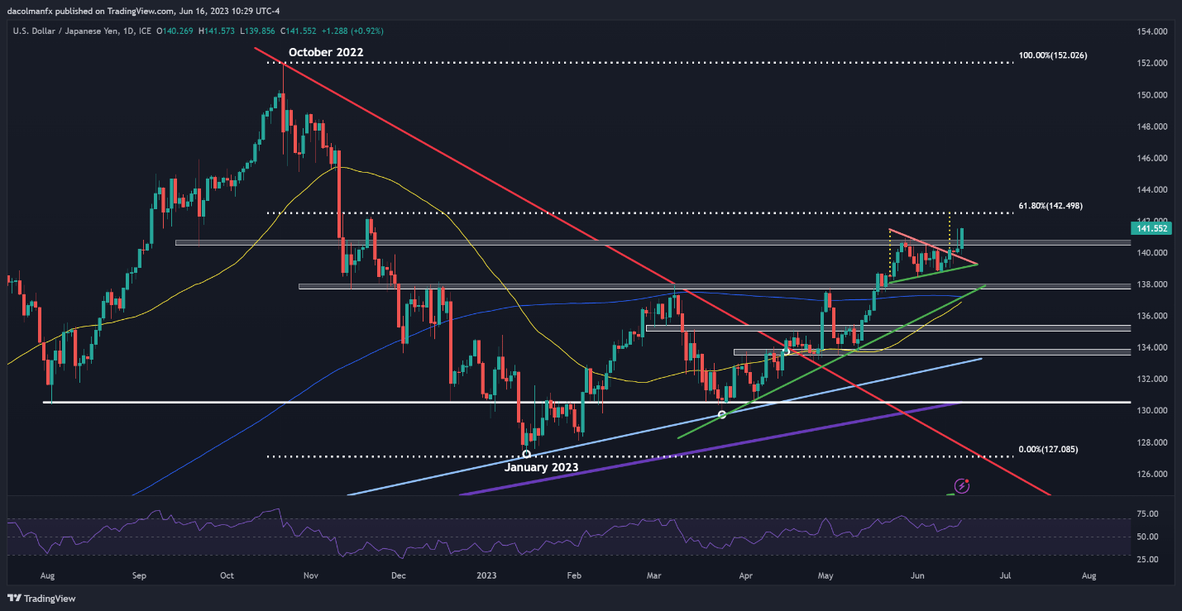Image resolution: width=1182 pixels, height=611 pixels.
Task: Click the 132.000 price axis label
Action: [x=1151, y=379]
